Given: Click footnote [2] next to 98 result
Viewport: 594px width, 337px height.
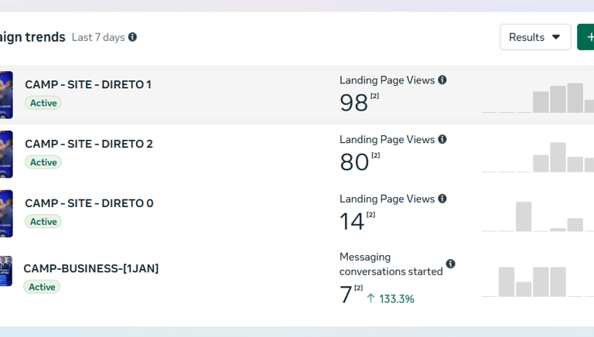Looking at the screenshot, I should (375, 96).
